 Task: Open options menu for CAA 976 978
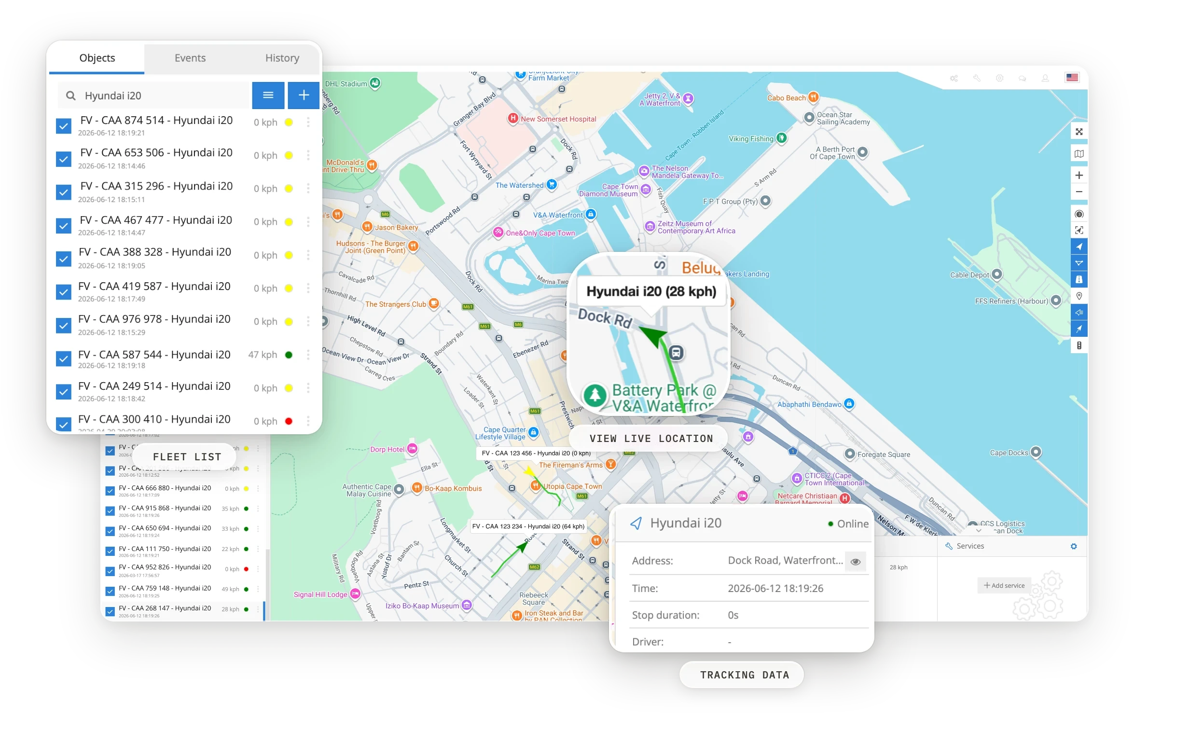tap(308, 321)
